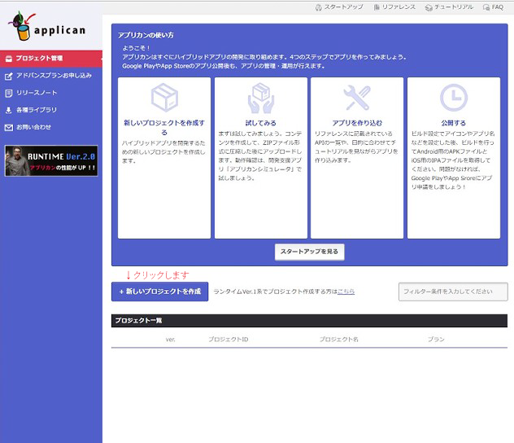This screenshot has width=514, height=443.
Task: Click the 各種ライブラリ download icon
Action: (9, 110)
